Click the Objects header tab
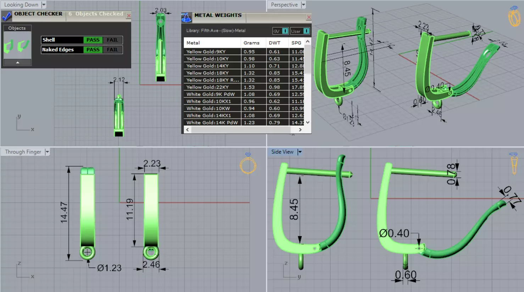 click(17, 28)
